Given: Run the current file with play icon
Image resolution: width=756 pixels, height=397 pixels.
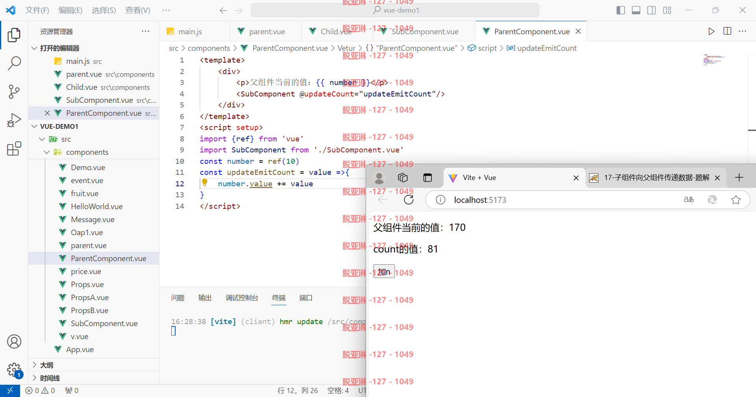Looking at the screenshot, I should [x=711, y=31].
